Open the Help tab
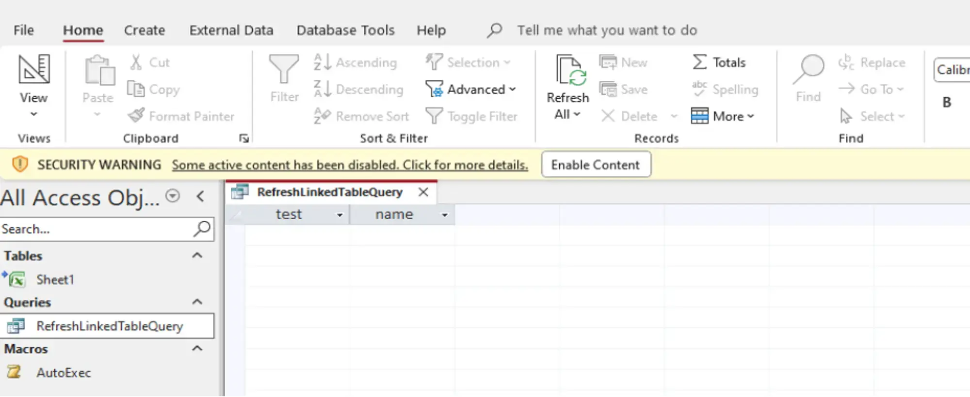970x397 pixels. tap(431, 31)
